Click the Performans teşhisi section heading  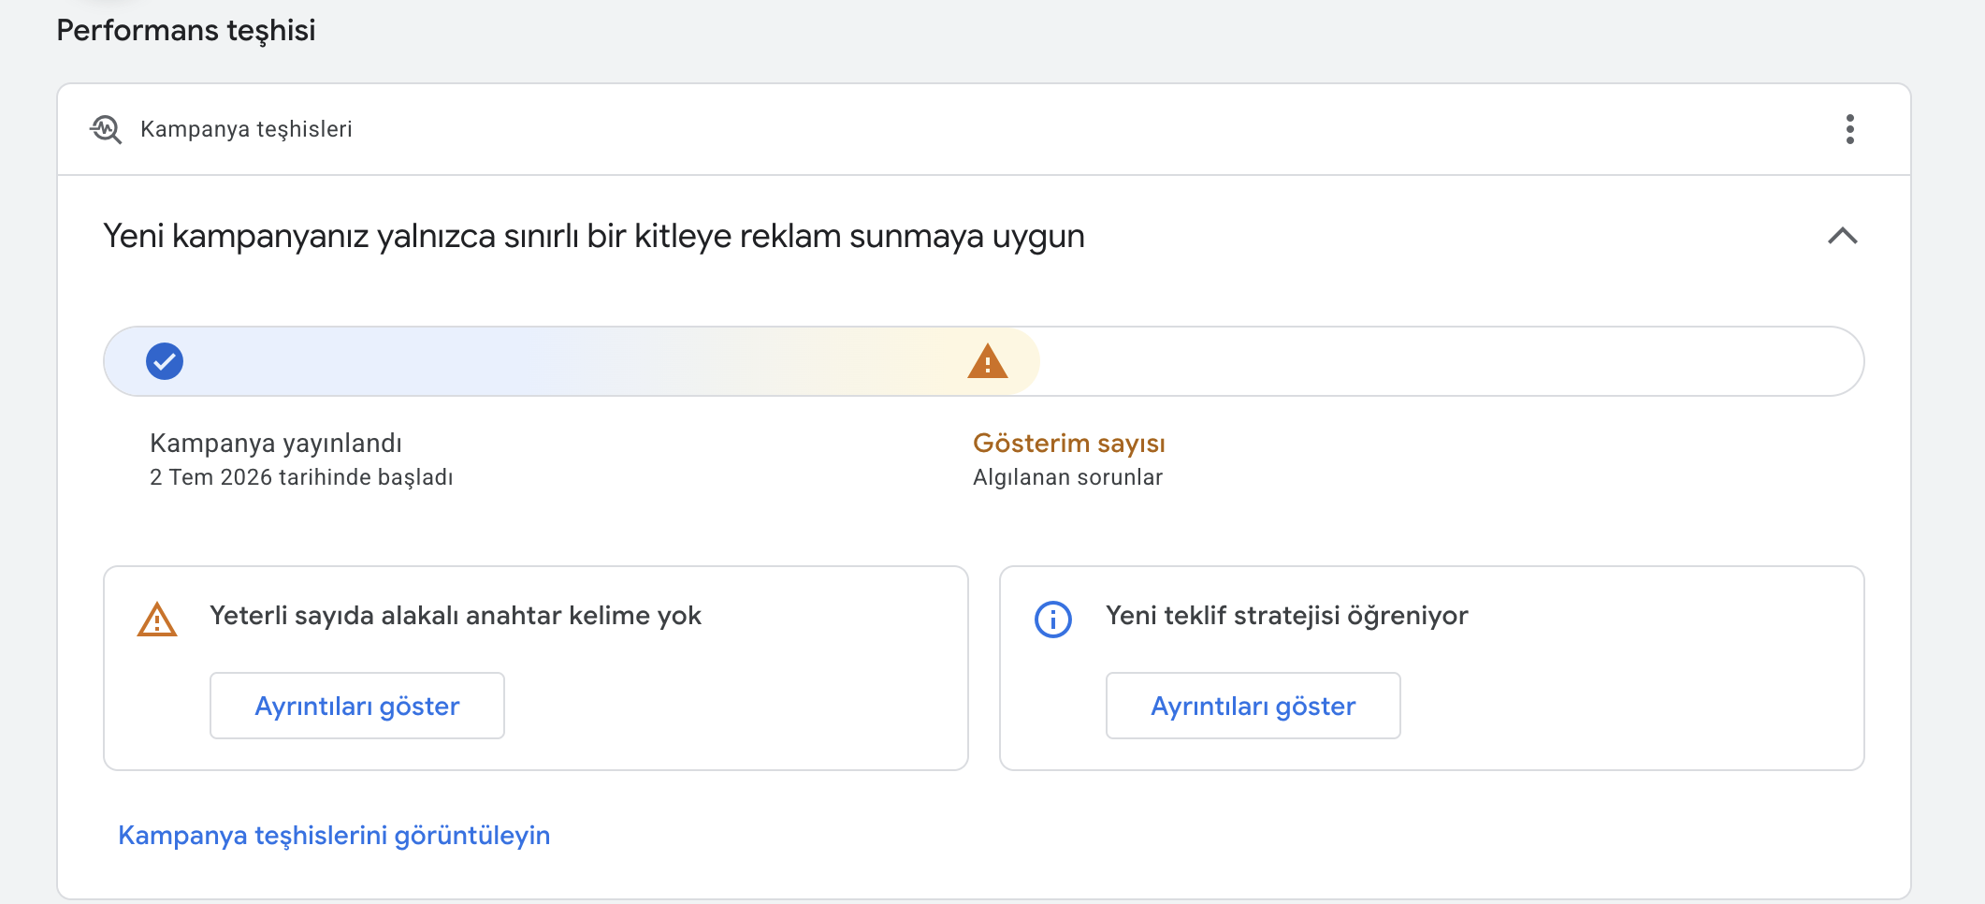(186, 30)
